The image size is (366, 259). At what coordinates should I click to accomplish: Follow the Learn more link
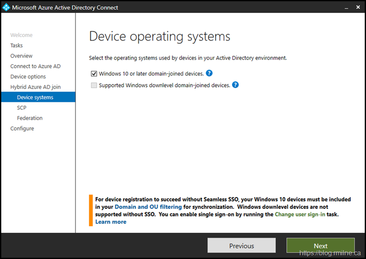coord(111,222)
